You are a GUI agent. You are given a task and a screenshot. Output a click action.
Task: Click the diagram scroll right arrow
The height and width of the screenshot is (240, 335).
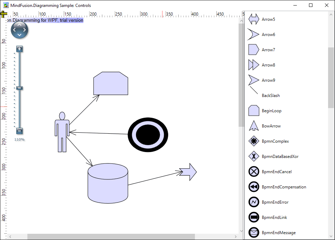236,237
